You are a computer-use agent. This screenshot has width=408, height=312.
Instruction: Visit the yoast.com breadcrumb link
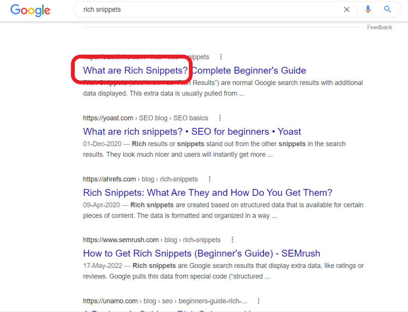click(x=108, y=118)
